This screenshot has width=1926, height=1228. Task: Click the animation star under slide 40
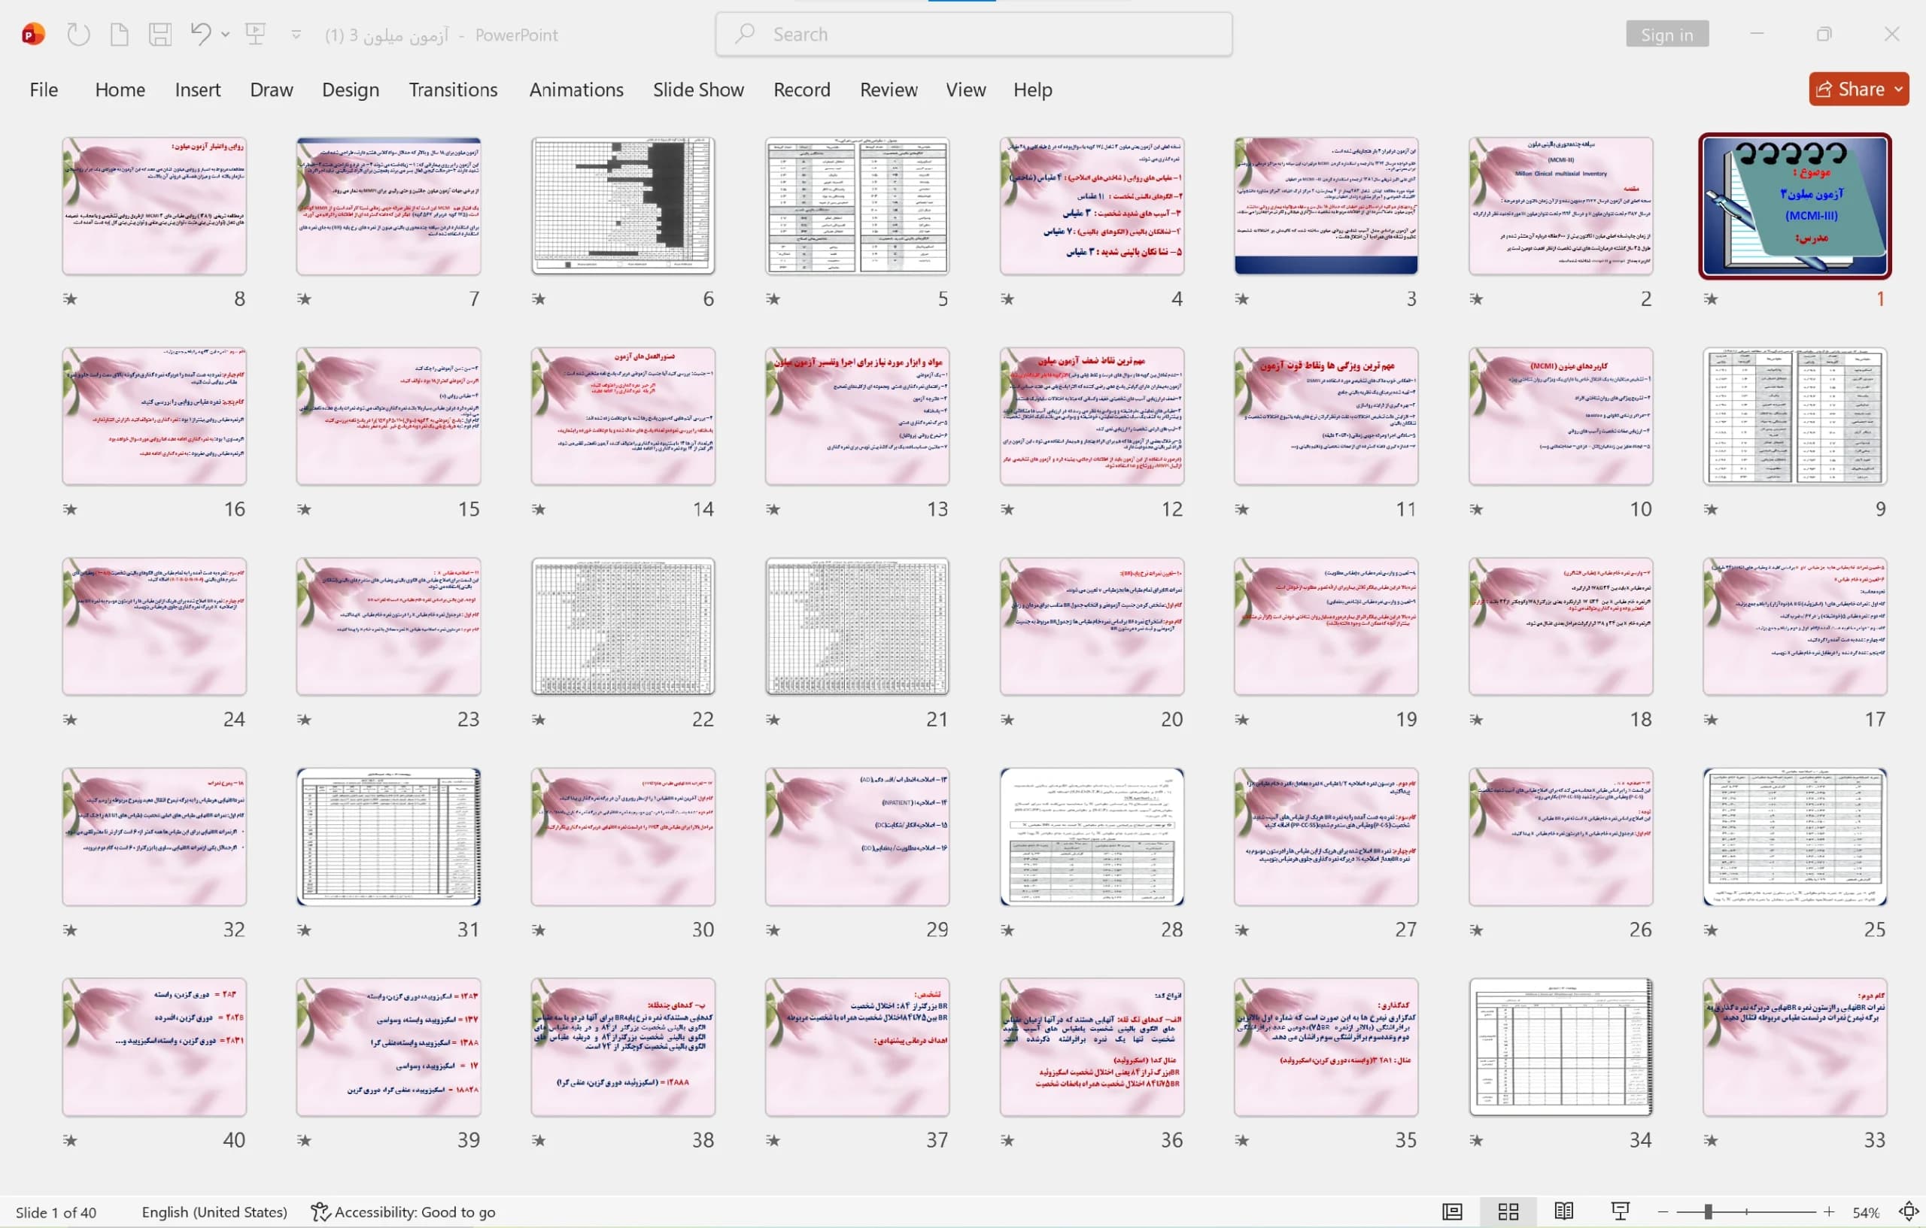[71, 1140]
